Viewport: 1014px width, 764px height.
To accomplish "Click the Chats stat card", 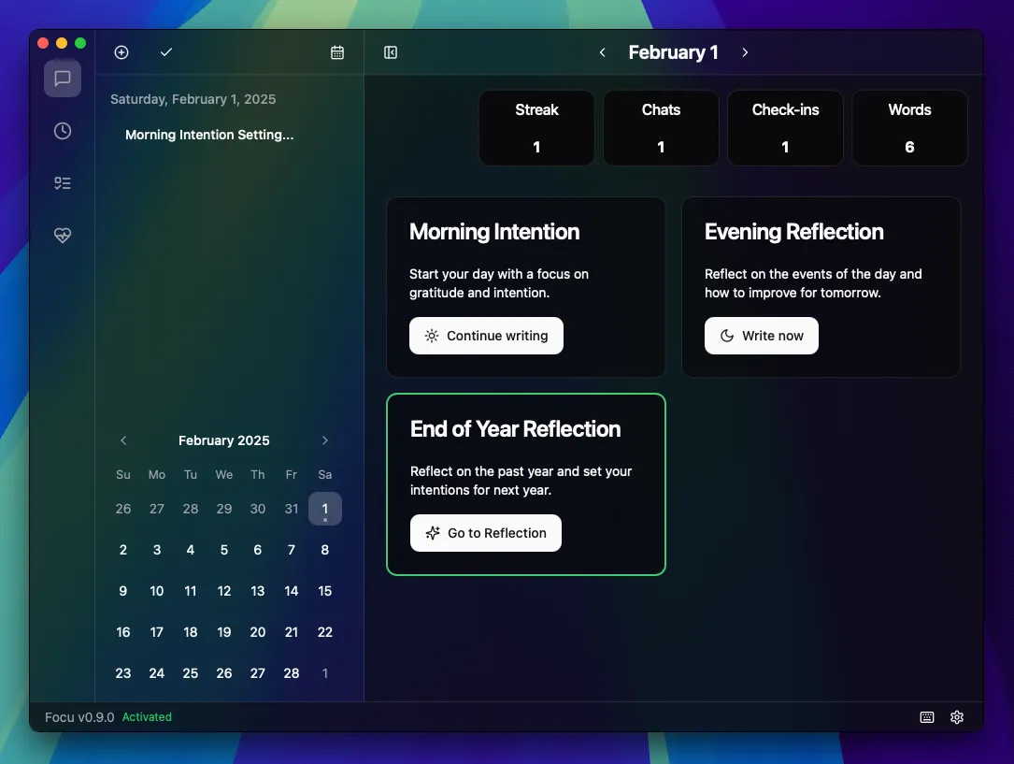I will tap(661, 128).
